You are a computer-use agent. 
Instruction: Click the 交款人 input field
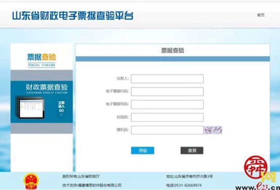167,79
